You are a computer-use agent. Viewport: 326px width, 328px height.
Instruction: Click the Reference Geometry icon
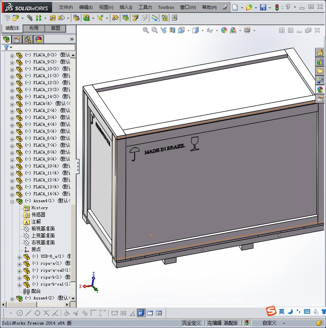pyautogui.click(x=100, y=18)
